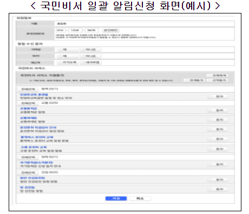This screenshot has height=214, width=249.
Task: Click 전체선택 for the 교통 group
Action: pos(28,103)
